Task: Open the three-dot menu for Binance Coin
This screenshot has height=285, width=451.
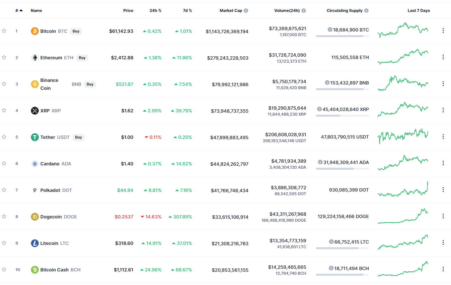Action: 443,84
